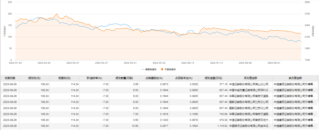
Task: Click the 卖方营业部 column header
Action: (x=295, y=78)
